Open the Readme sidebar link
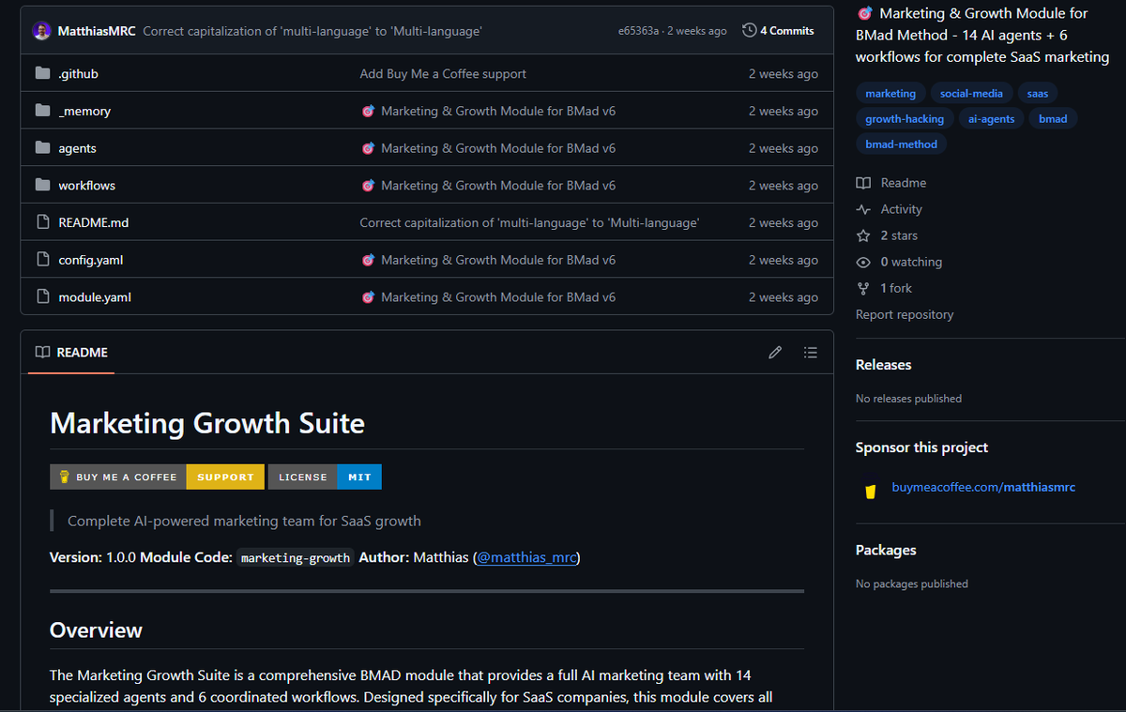Screen dimensions: 1126x712 click(x=891, y=183)
